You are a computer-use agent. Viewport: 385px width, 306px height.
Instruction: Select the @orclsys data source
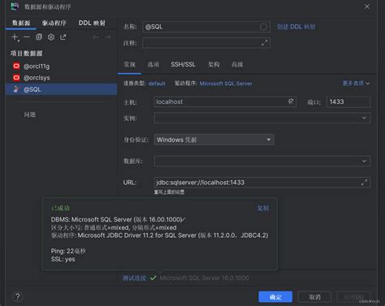coord(61,78)
